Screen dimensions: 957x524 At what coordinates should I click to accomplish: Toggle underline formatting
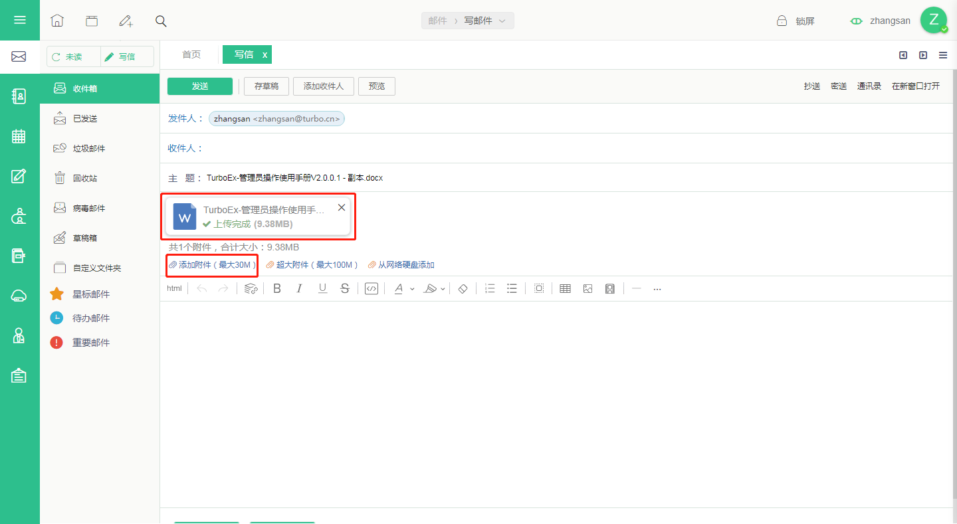322,288
